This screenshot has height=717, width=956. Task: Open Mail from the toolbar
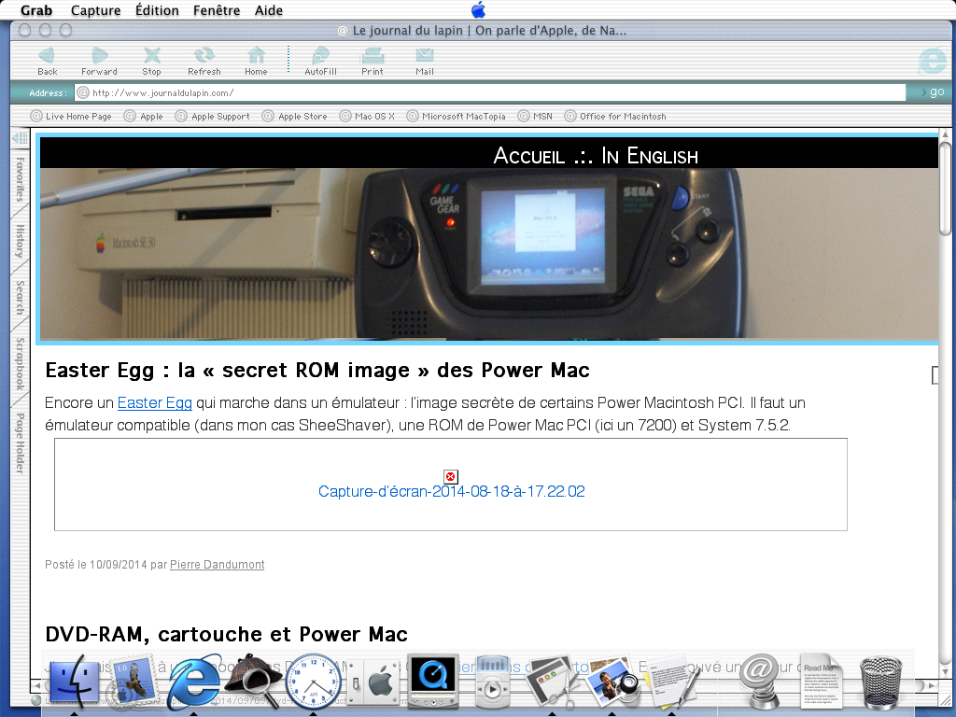(x=425, y=62)
